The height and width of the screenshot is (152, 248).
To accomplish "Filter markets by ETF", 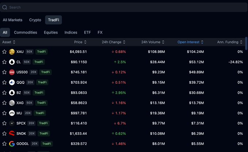I will click(87, 32).
